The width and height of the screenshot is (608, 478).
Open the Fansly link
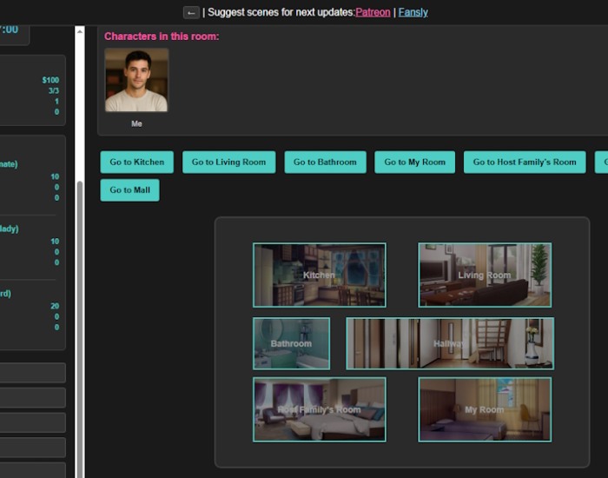point(413,12)
